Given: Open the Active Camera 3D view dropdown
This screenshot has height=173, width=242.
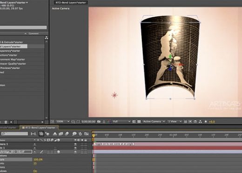Looking at the screenshot, I should coord(154,121).
